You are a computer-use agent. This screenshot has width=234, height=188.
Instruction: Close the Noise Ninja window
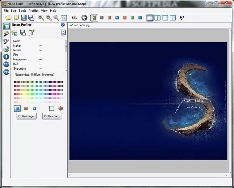(226, 3)
